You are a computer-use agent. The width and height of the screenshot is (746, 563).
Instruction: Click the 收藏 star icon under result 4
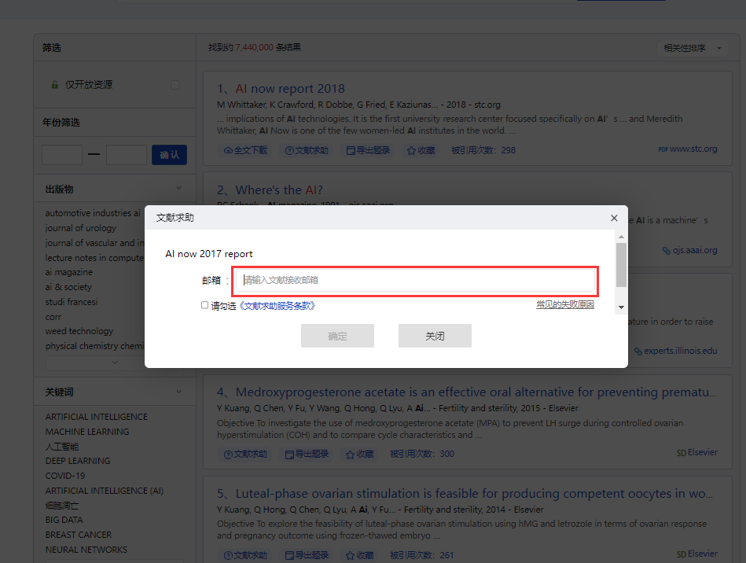click(350, 454)
